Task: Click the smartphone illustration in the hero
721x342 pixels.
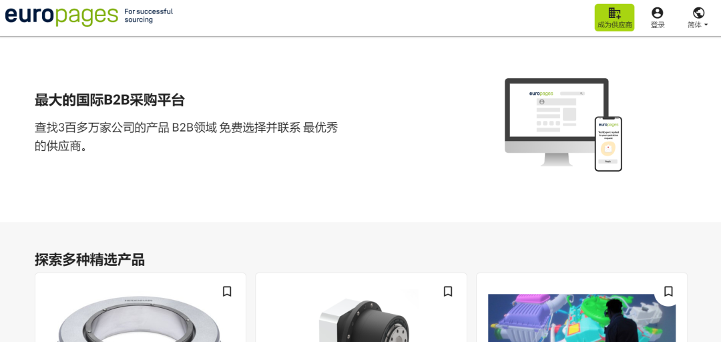Action: (608, 144)
